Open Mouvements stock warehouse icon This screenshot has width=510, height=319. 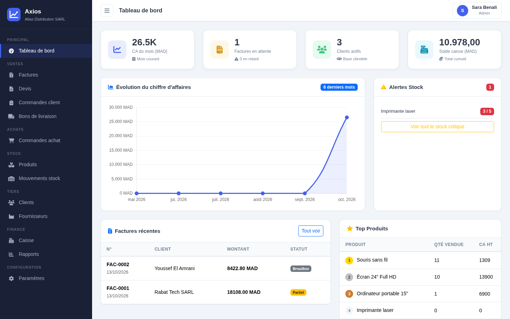[11, 178]
